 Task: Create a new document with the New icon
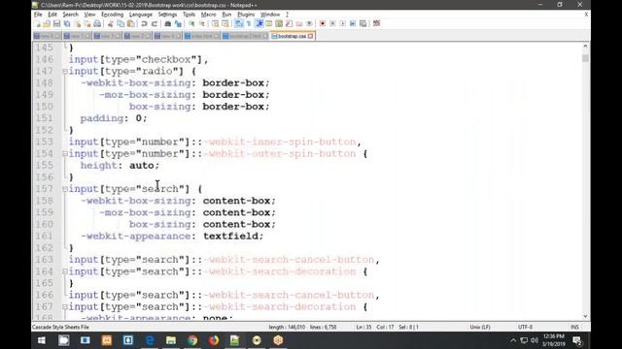37,23
